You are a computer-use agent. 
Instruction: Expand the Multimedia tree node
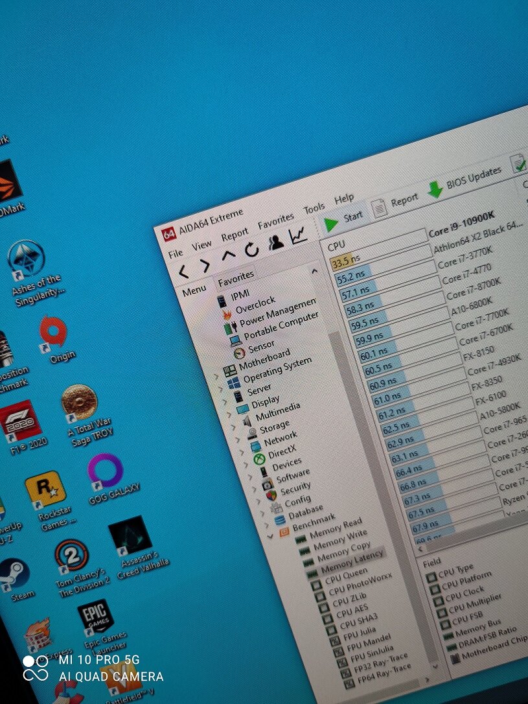point(234,426)
